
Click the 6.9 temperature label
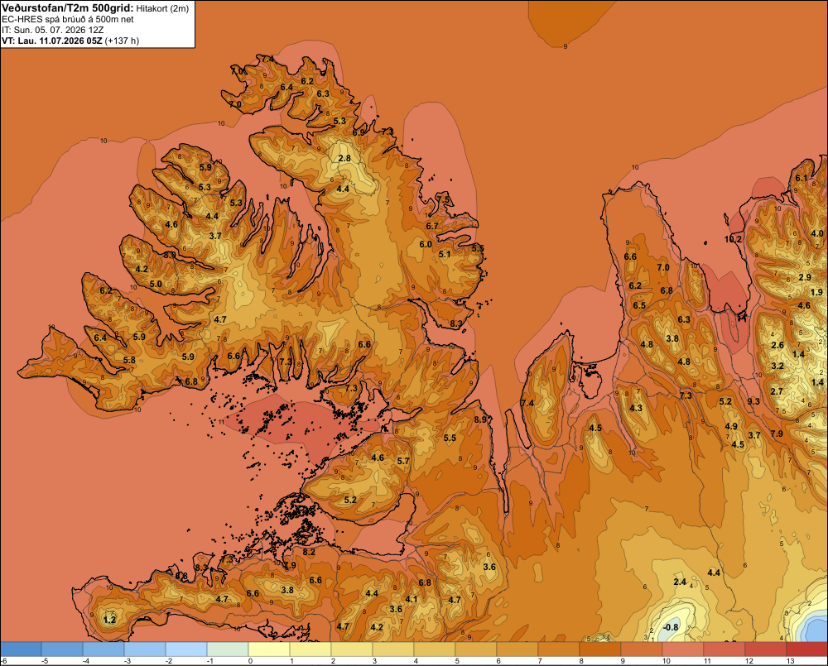click(359, 133)
